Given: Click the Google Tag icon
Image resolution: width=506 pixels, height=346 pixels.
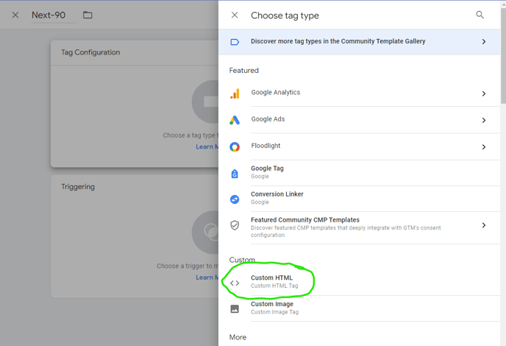Looking at the screenshot, I should pyautogui.click(x=235, y=173).
